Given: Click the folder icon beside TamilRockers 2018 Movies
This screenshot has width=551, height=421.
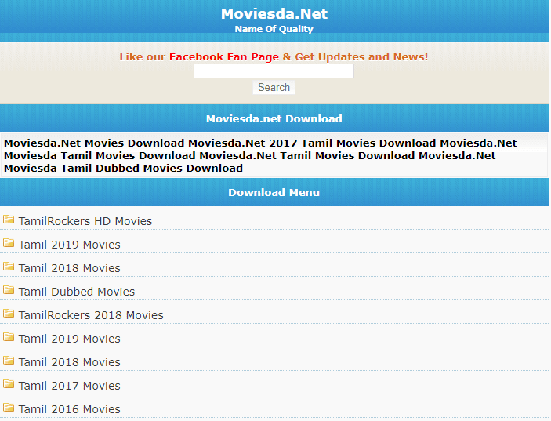Looking at the screenshot, I should pos(9,314).
